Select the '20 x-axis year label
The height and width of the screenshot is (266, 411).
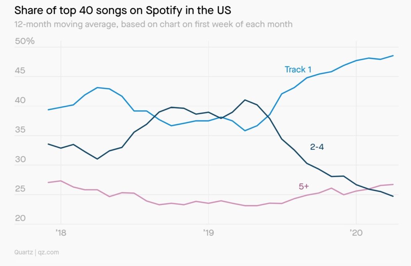point(356,232)
